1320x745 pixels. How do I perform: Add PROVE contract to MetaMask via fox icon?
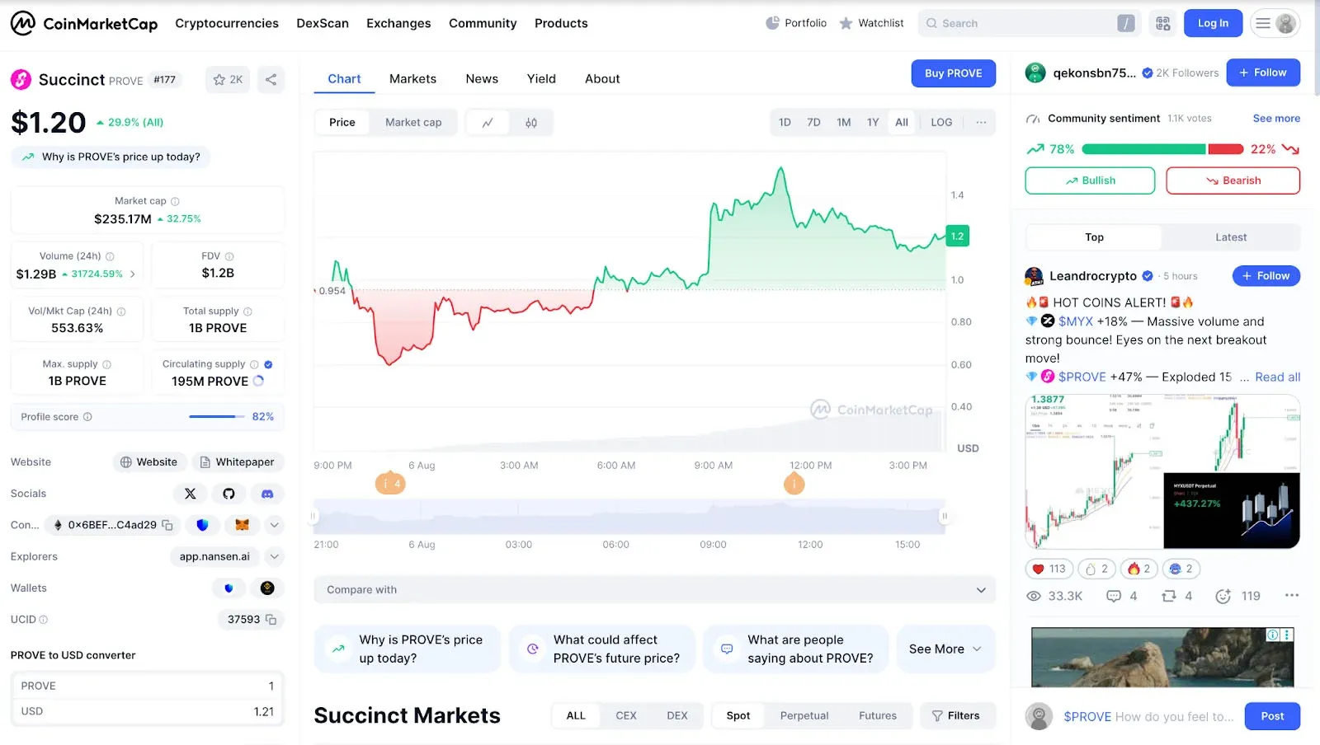pyautogui.click(x=241, y=525)
